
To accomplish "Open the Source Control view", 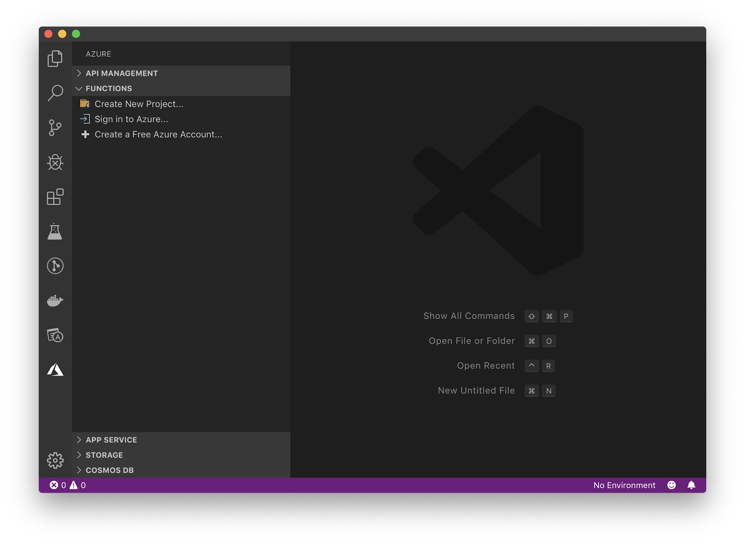I will 55,127.
